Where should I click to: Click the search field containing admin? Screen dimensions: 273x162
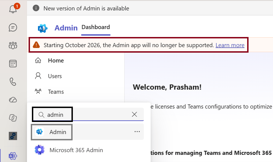tap(88, 114)
